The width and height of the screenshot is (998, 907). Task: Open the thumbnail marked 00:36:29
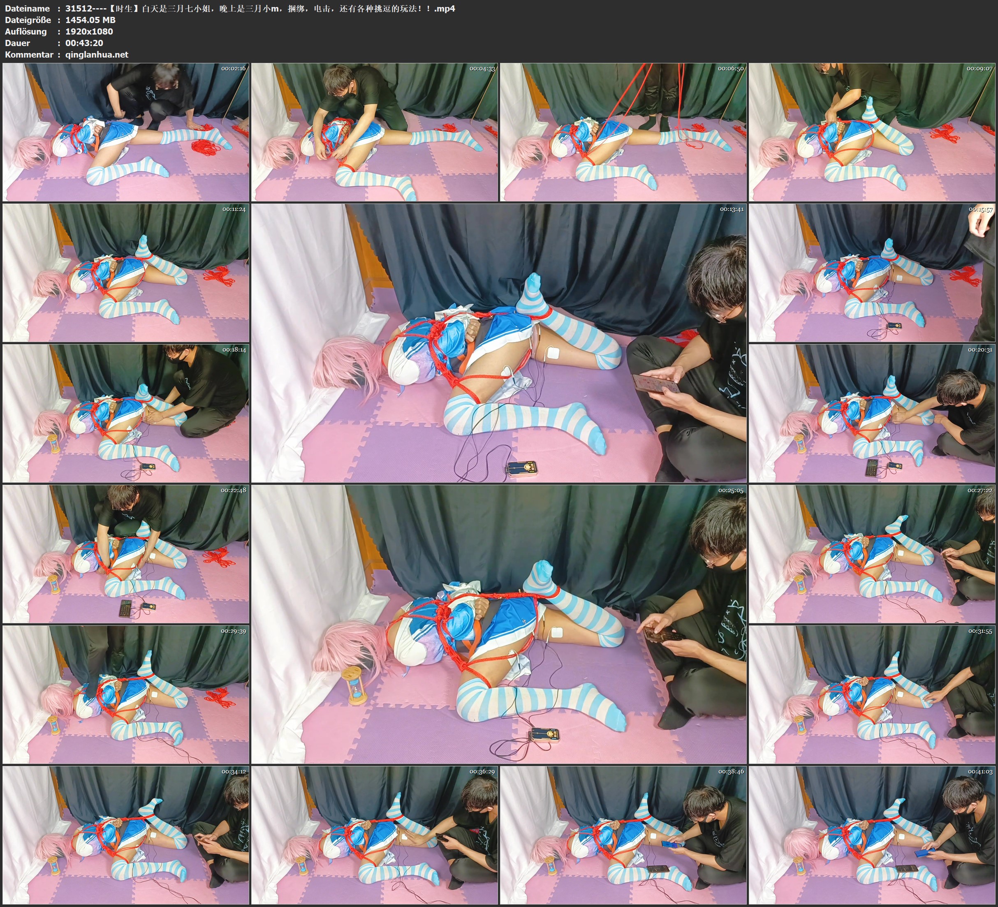click(374, 835)
